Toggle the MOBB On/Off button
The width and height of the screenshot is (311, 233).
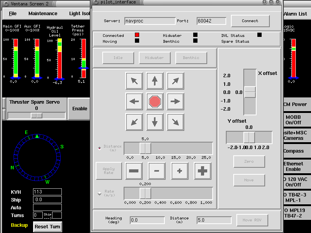click(297, 120)
